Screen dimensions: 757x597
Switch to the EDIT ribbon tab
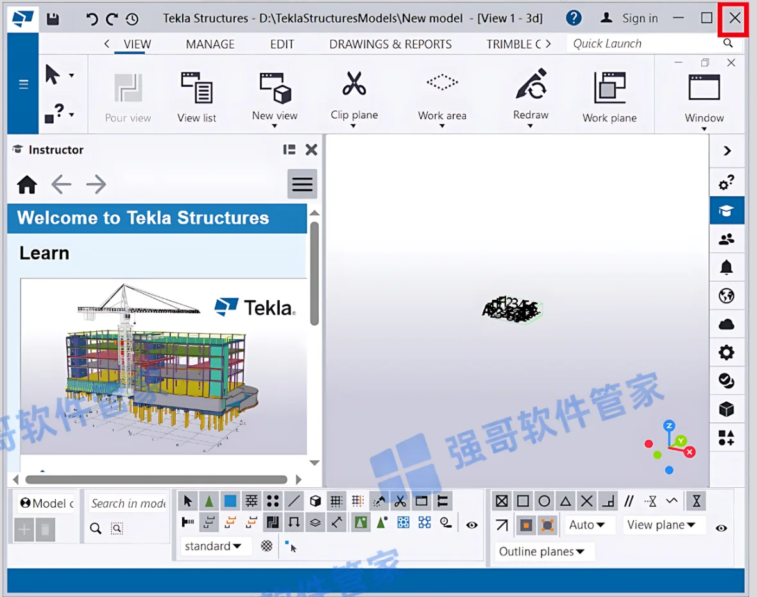(282, 44)
